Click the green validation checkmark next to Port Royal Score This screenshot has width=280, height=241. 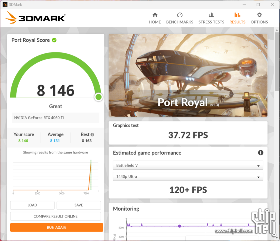tap(54, 40)
